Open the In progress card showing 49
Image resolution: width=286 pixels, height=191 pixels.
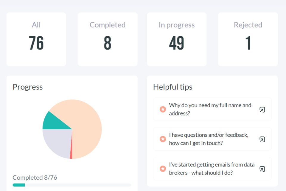click(x=177, y=39)
